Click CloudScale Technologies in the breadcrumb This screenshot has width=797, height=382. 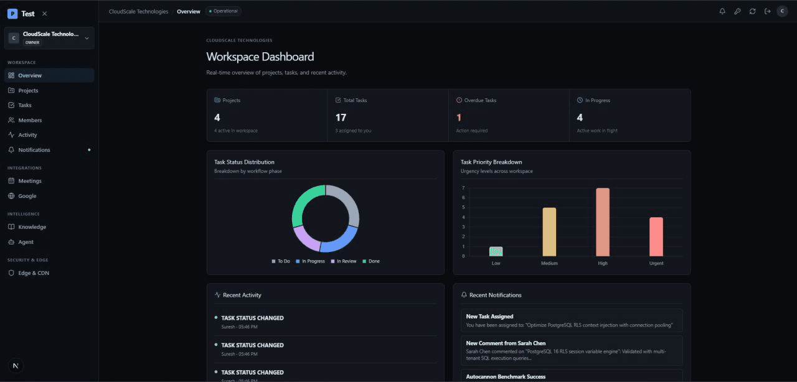click(138, 11)
